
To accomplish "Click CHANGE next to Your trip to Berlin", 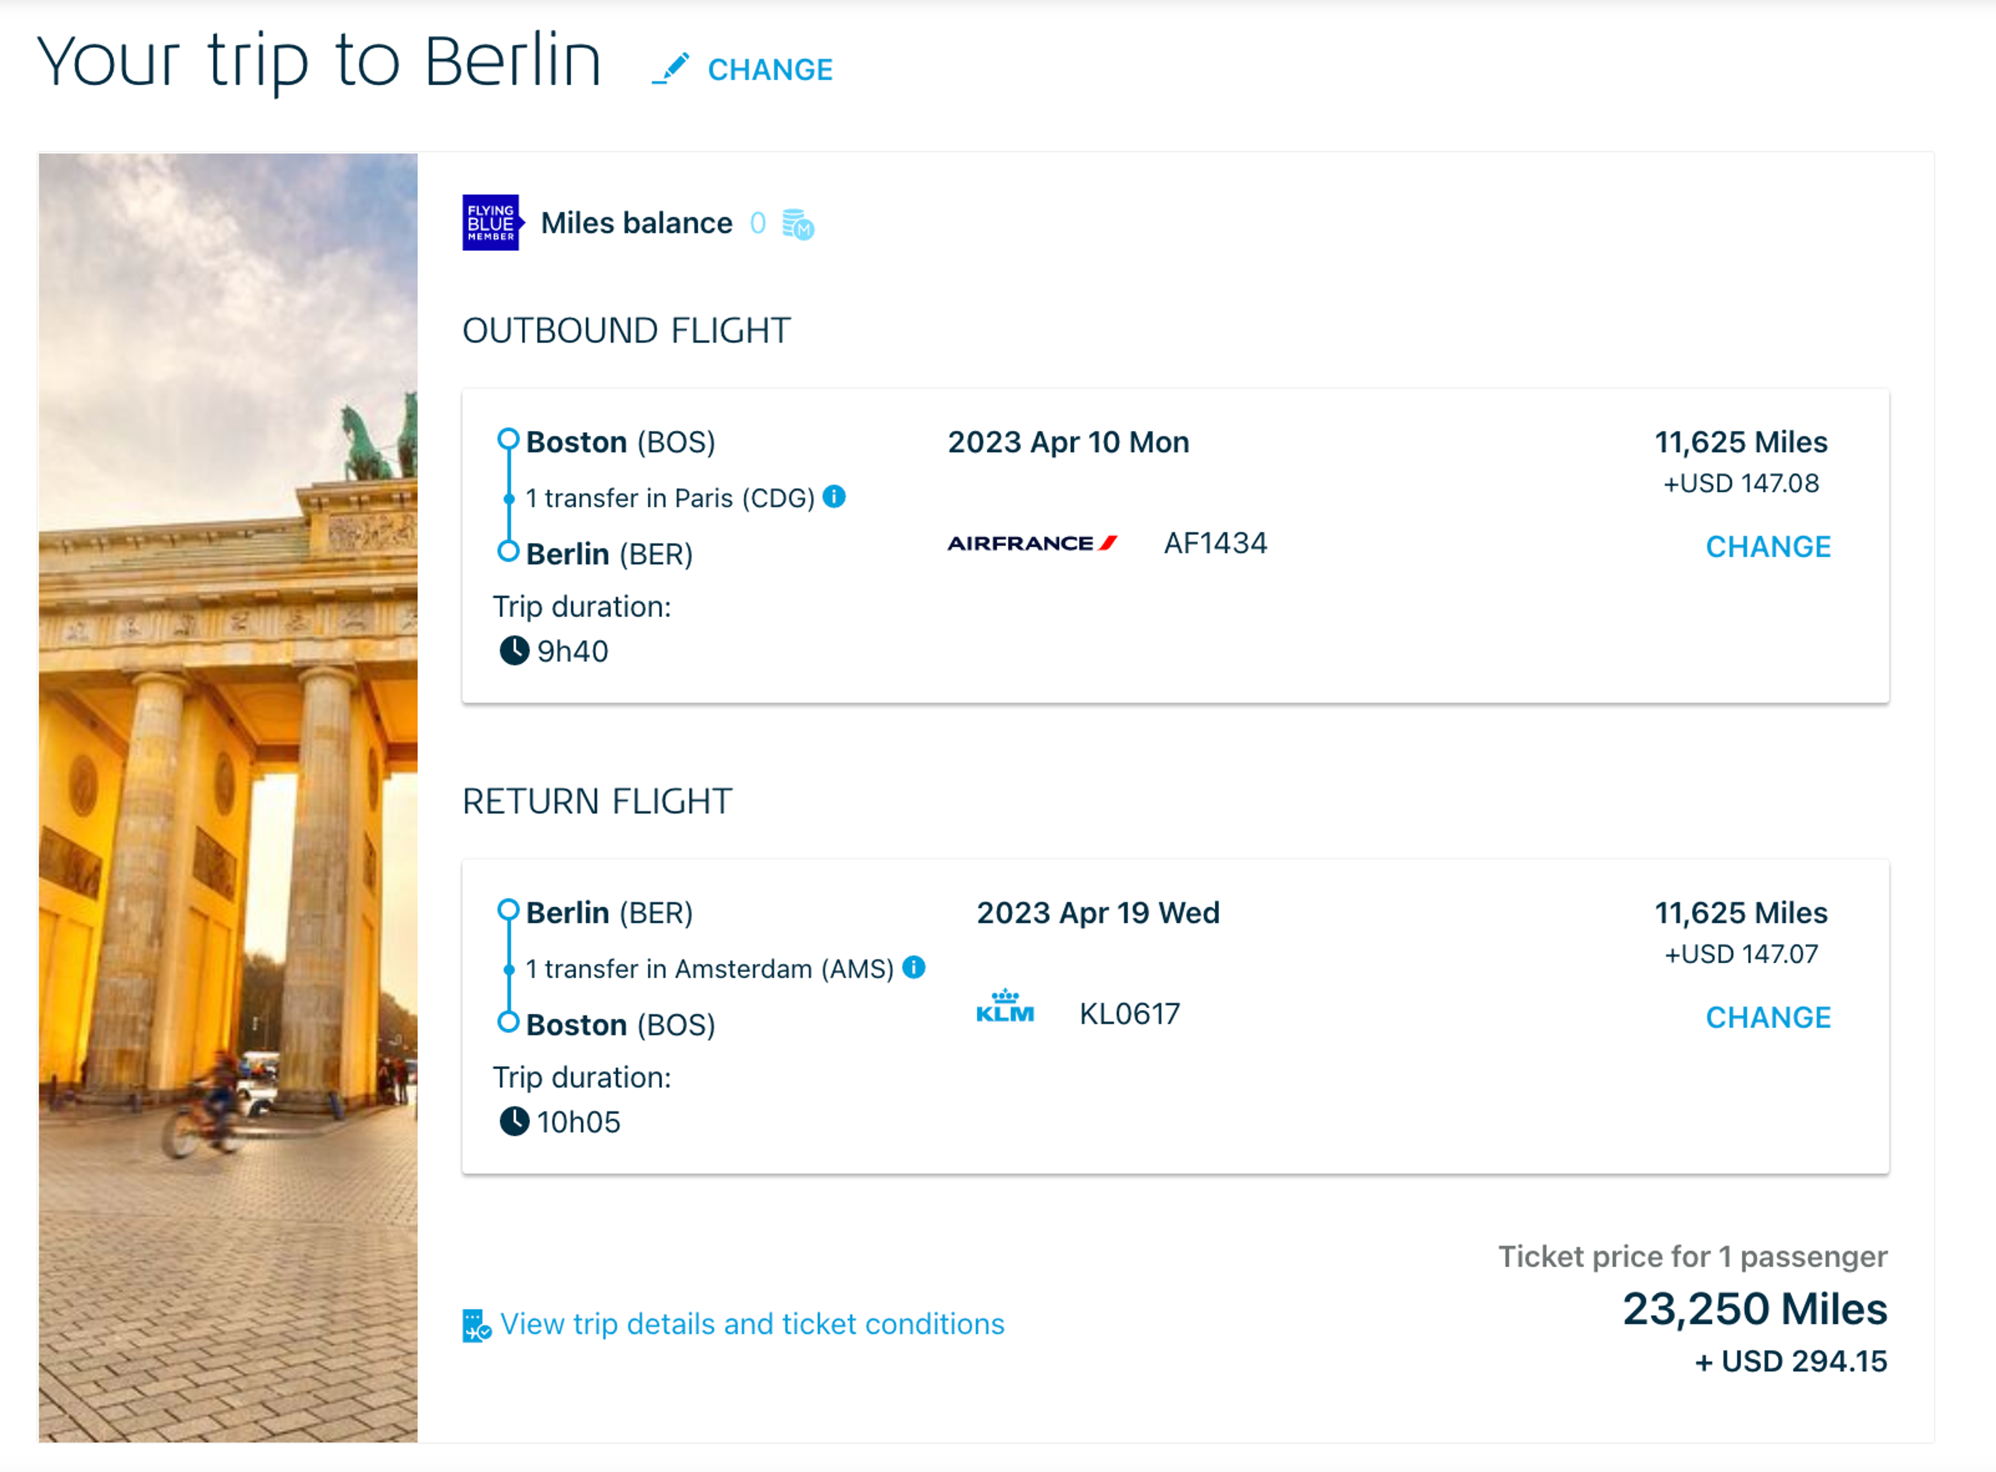I will pos(770,70).
